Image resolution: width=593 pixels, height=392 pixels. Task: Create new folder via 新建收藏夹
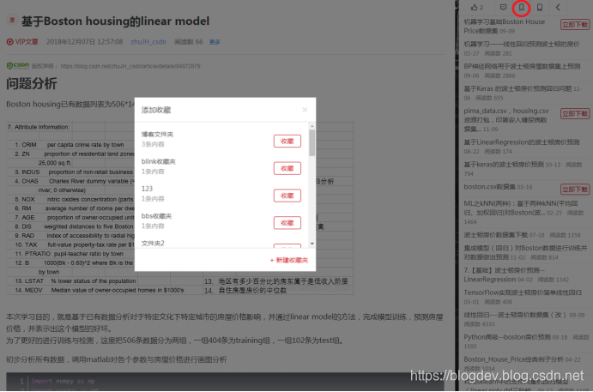(289, 260)
